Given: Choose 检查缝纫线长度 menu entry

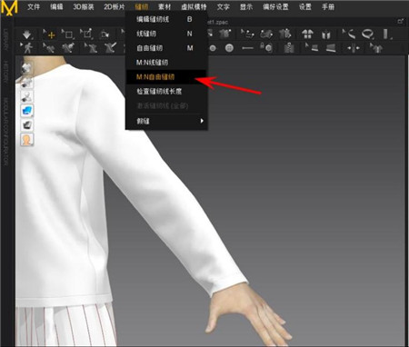Looking at the screenshot, I should pos(166,91).
